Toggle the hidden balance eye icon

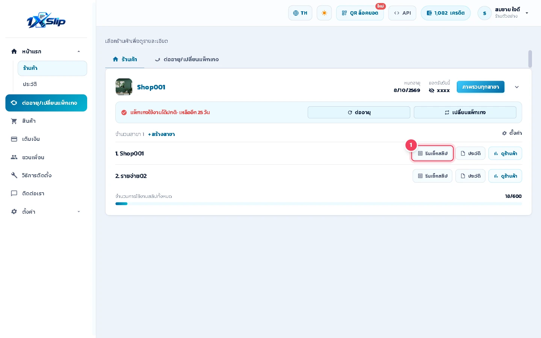coord(431,91)
